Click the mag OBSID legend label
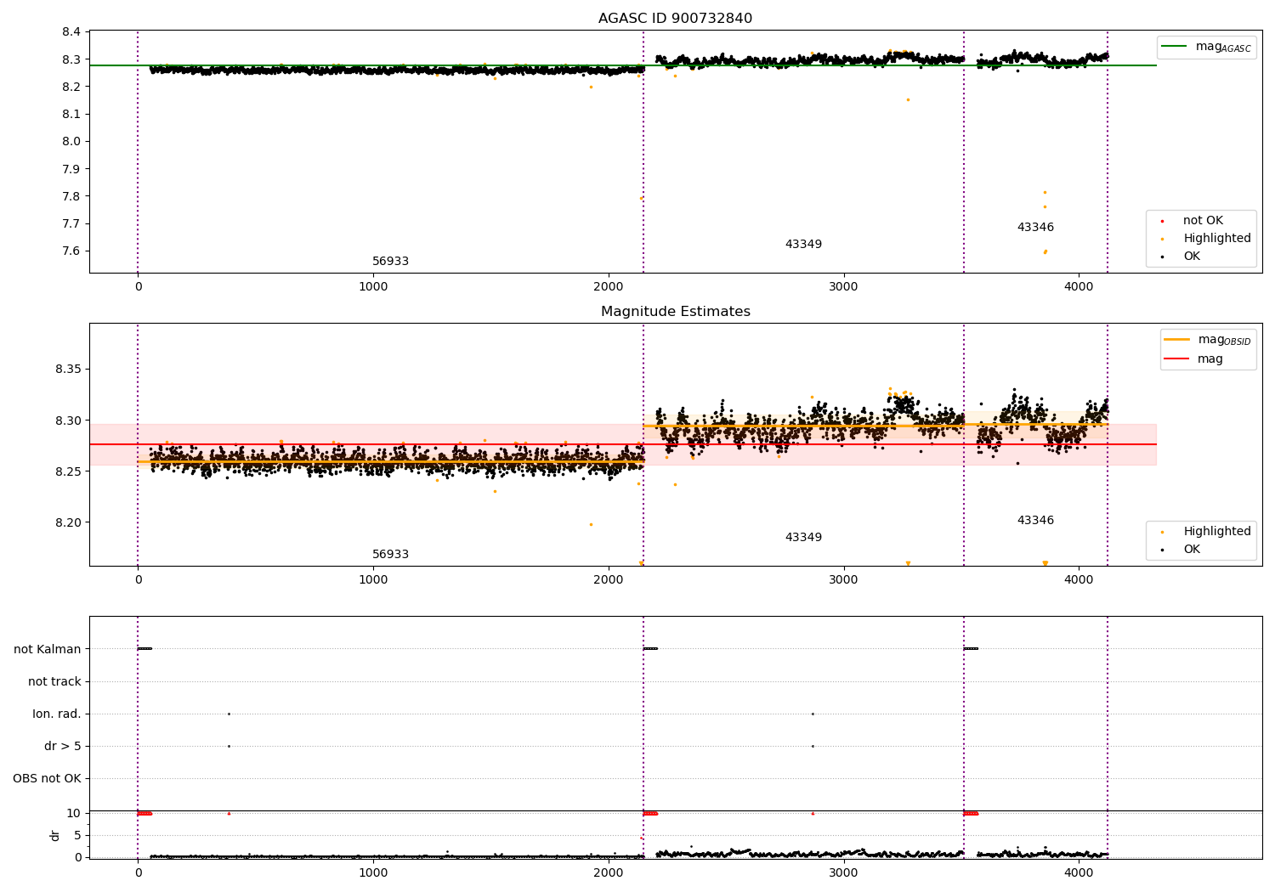 click(x=1224, y=340)
